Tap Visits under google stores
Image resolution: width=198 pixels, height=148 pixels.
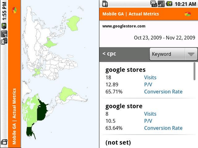(150, 77)
